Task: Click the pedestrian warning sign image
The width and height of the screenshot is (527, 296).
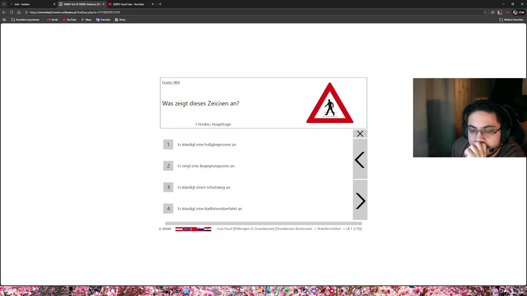Action: click(x=330, y=103)
